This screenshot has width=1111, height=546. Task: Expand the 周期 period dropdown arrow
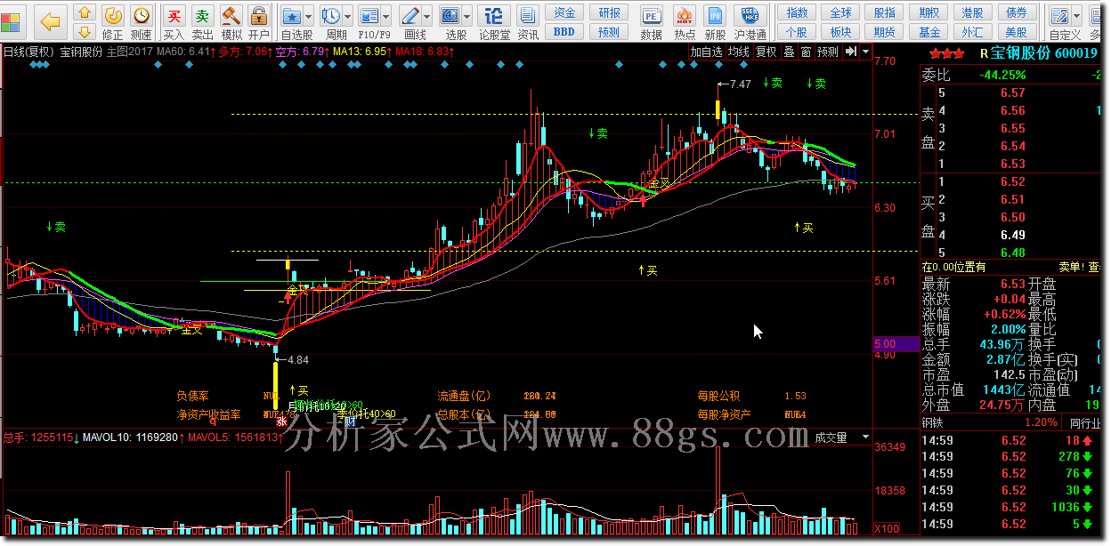click(x=348, y=16)
